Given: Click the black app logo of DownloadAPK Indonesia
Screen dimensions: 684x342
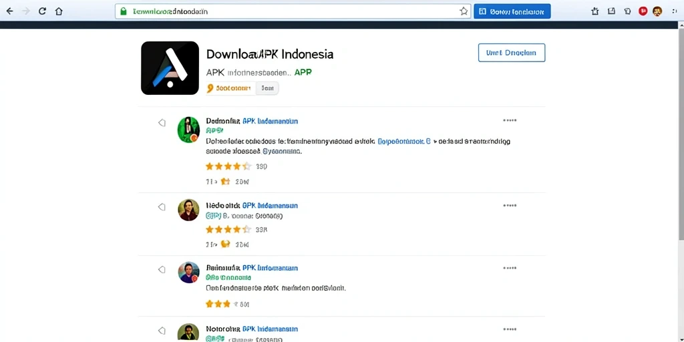Looking at the screenshot, I should (x=170, y=67).
